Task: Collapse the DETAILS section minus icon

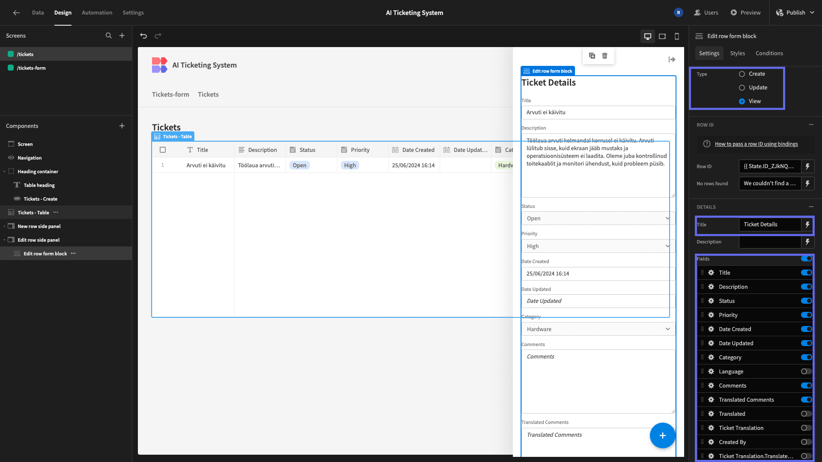Action: 811,207
